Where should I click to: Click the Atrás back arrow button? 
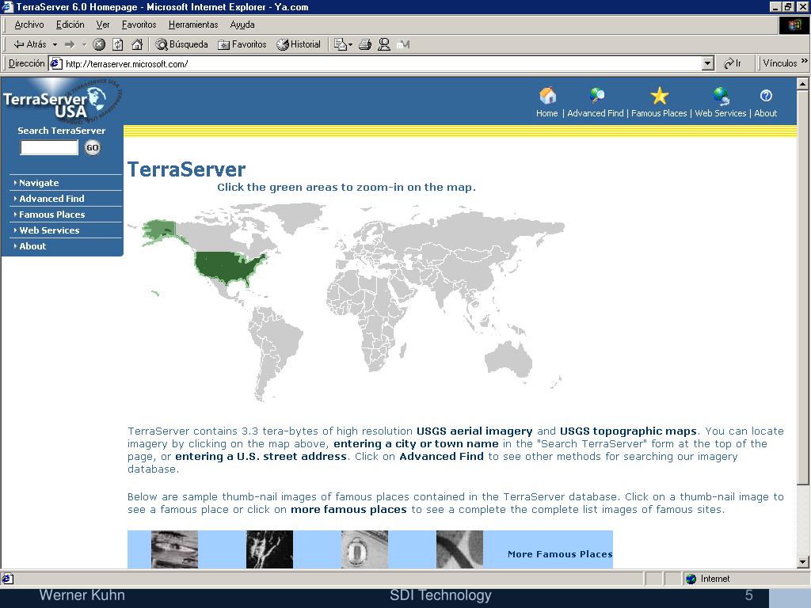[29, 44]
